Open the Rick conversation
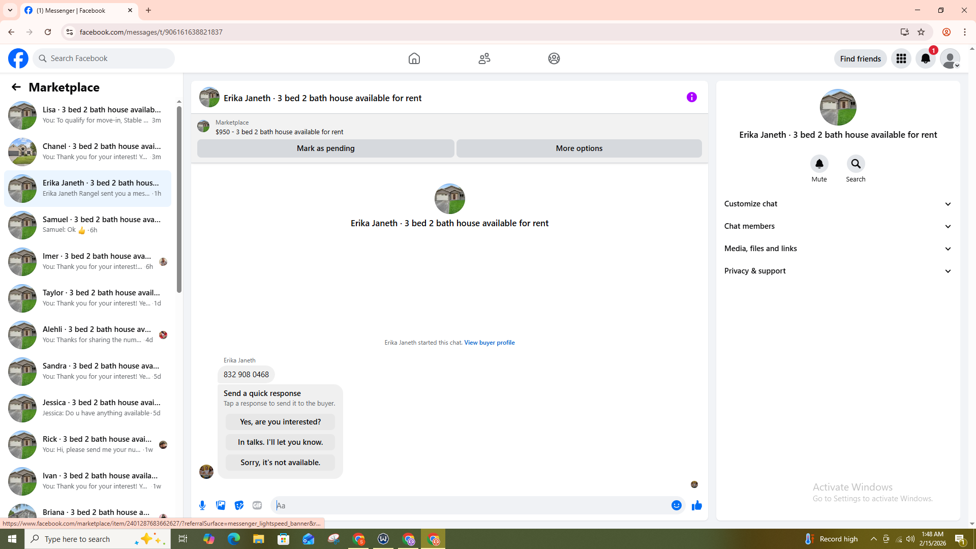This screenshot has height=549, width=976. (87, 445)
